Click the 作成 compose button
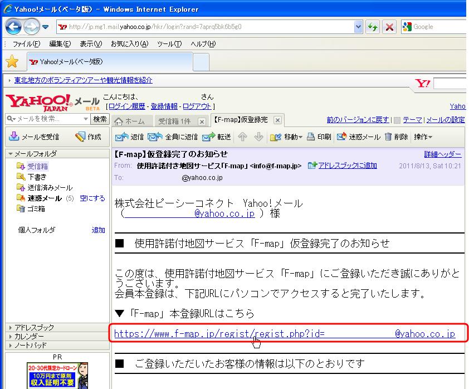The height and width of the screenshot is (389, 469). tap(89, 137)
